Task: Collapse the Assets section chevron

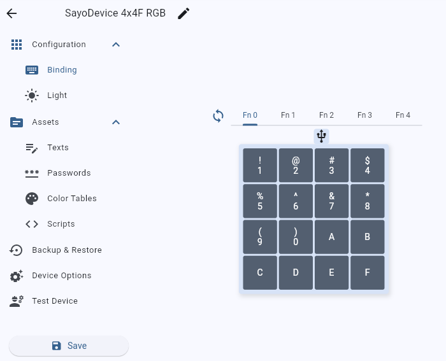Action: click(116, 122)
